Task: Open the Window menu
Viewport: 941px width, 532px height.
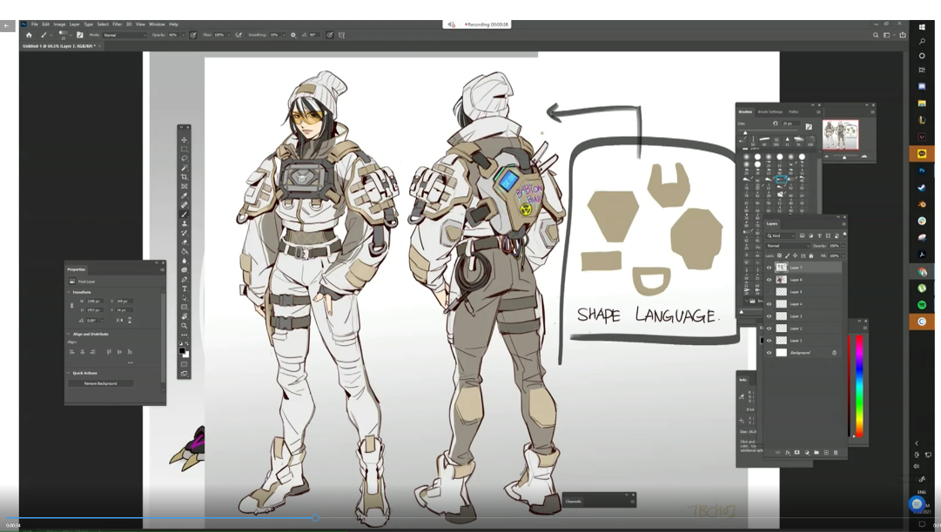Action: click(157, 24)
